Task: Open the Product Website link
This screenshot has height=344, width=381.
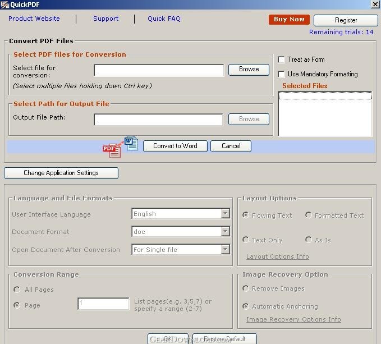Action: (34, 19)
